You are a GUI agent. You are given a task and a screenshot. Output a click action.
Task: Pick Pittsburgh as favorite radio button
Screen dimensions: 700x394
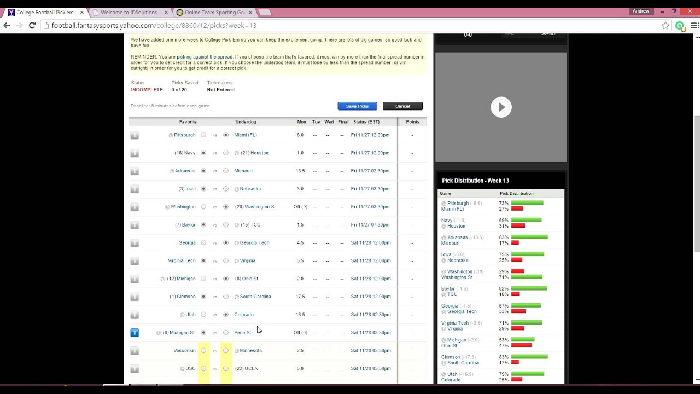tap(203, 135)
